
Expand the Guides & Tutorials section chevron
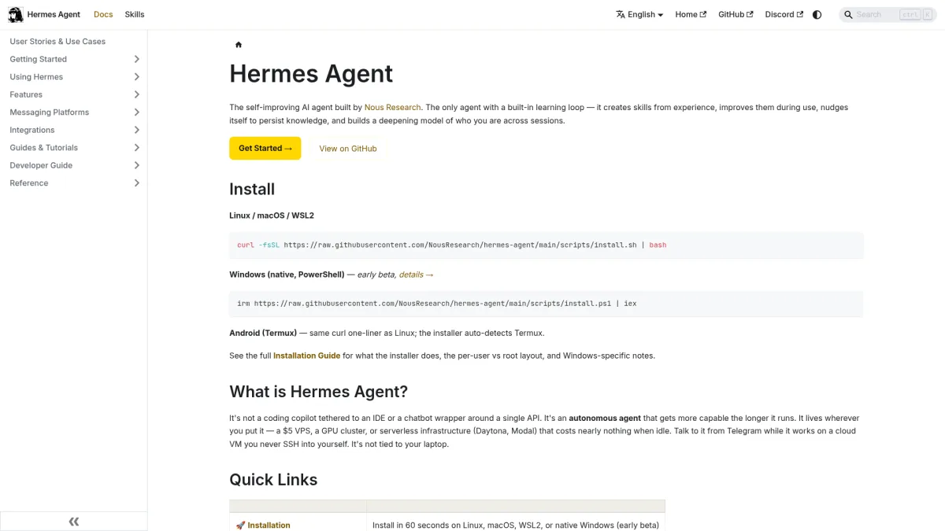(x=137, y=148)
